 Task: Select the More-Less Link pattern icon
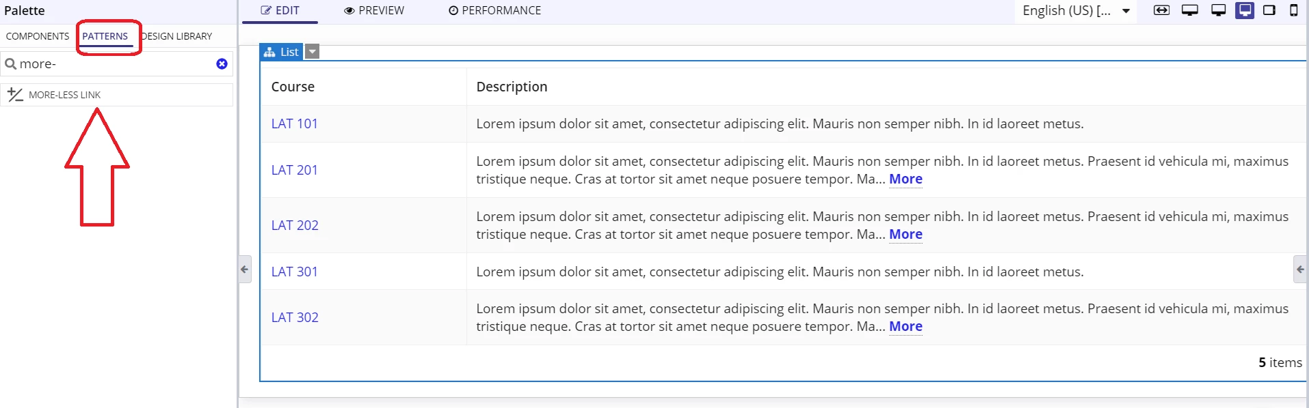pos(15,95)
